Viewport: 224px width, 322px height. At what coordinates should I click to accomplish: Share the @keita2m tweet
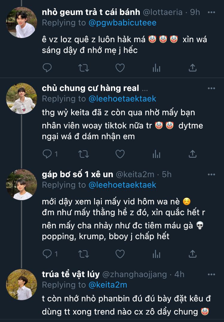coord(193,254)
